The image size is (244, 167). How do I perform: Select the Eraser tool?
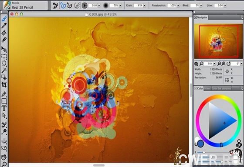[4, 40]
